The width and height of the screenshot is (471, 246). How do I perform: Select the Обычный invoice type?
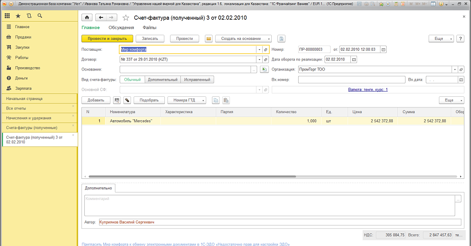click(x=132, y=80)
